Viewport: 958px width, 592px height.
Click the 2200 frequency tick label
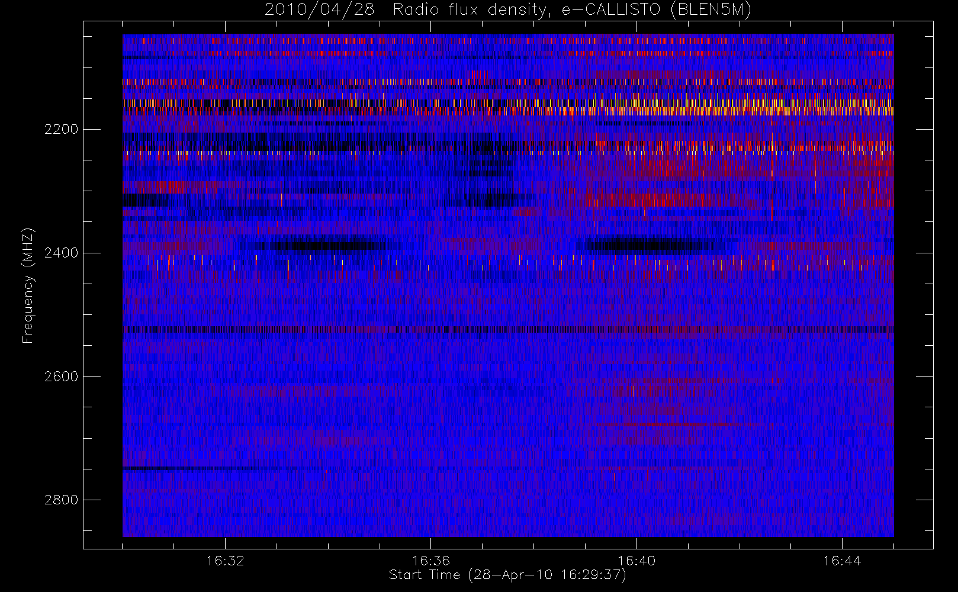(x=61, y=130)
